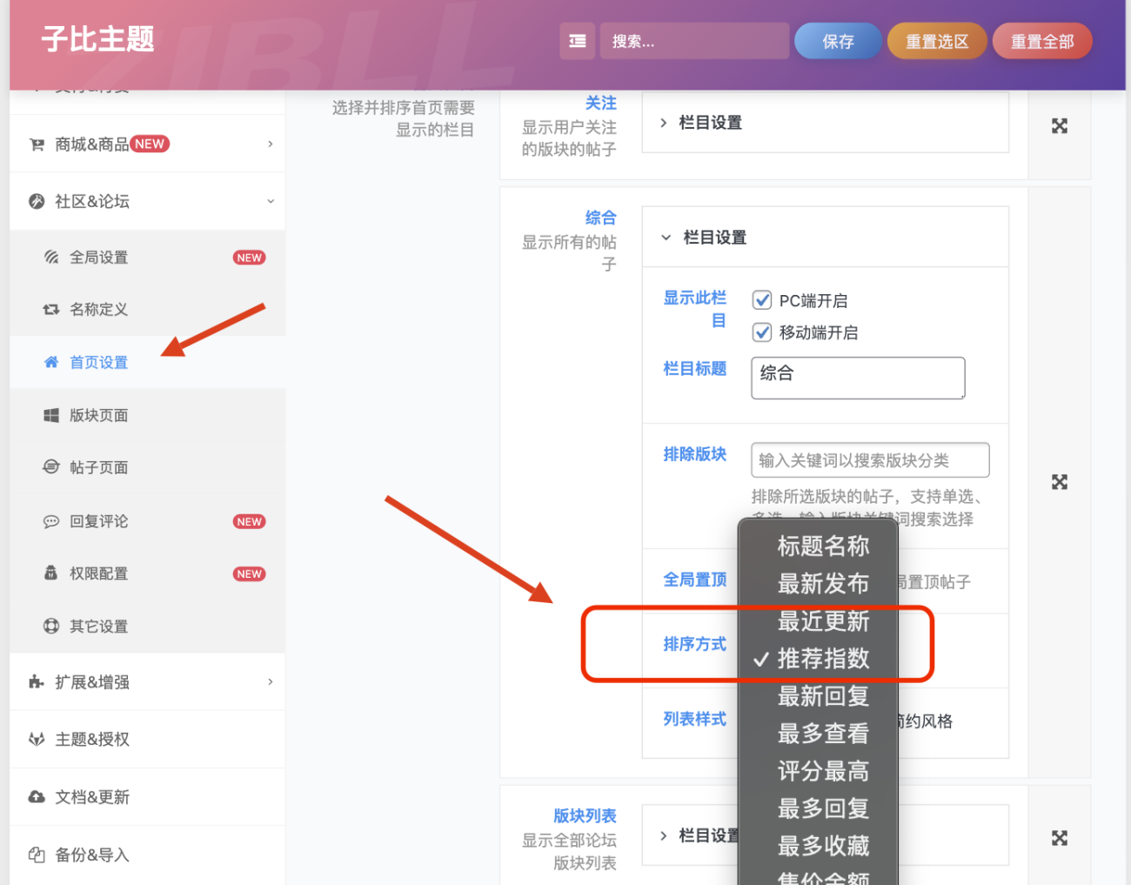Click the 全局设置 brush icon

50,257
